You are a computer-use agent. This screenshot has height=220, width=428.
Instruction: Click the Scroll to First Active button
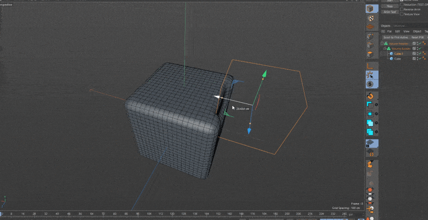(395, 37)
